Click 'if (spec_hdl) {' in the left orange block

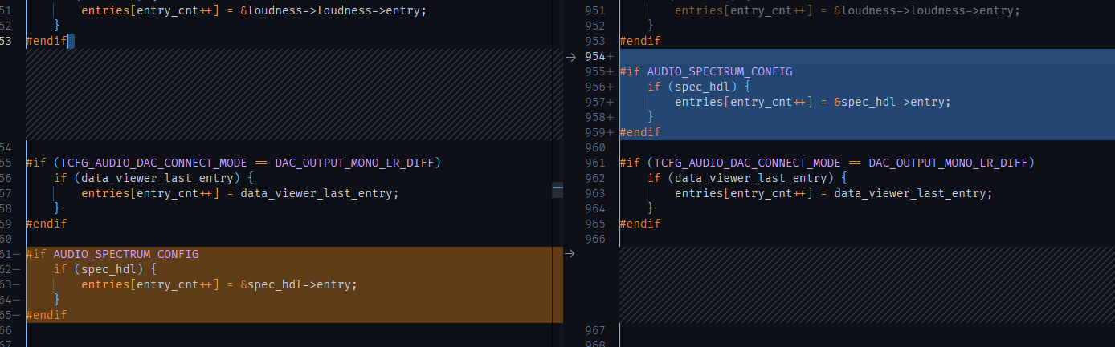click(x=105, y=269)
